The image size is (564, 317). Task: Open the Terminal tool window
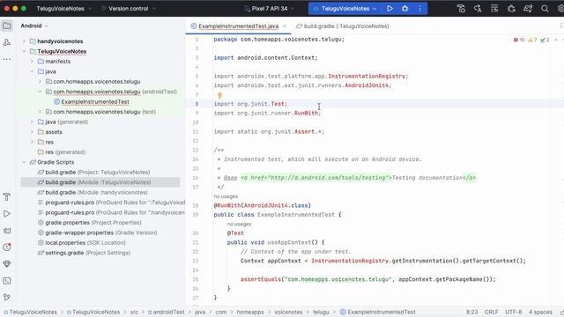7,281
